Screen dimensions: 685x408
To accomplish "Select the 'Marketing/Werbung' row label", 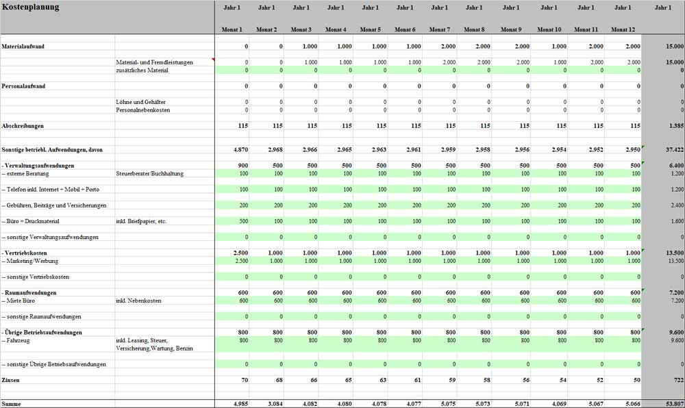I will 29,261.
